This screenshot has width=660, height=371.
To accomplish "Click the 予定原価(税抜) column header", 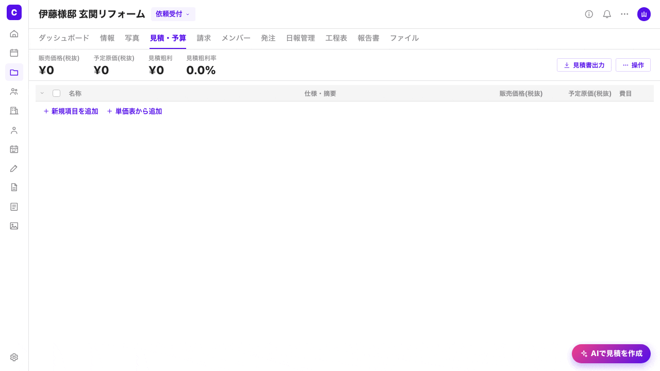I will point(590,94).
